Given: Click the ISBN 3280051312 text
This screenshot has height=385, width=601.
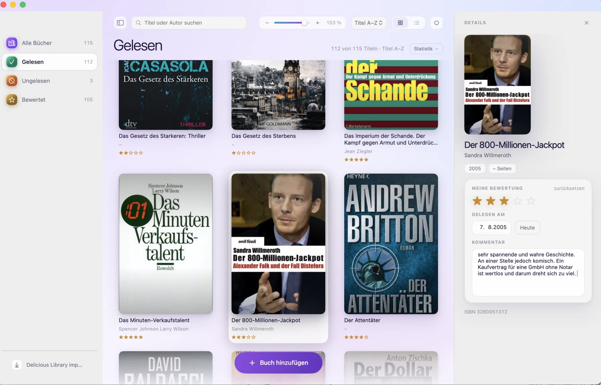Looking at the screenshot, I should pyautogui.click(x=486, y=312).
